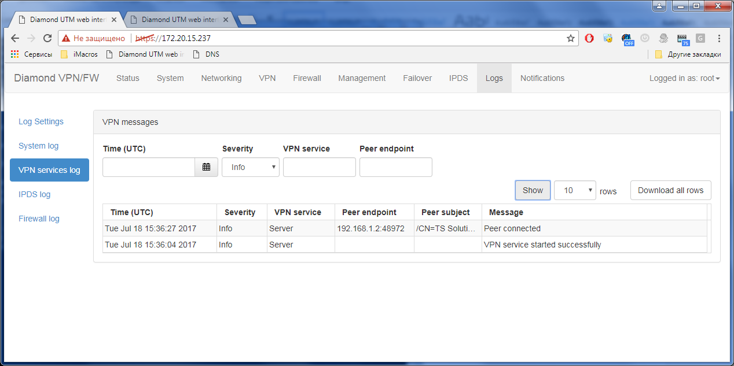The height and width of the screenshot is (366, 734).
Task: Select the Peer connected message cell
Action: coord(594,228)
